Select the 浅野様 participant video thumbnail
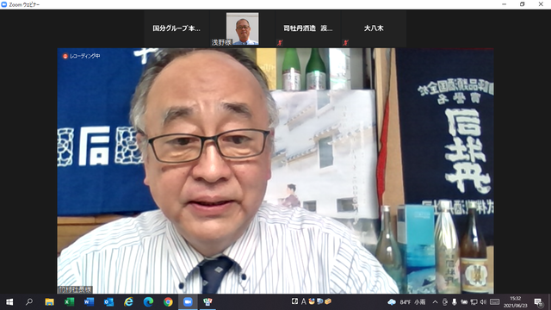Image resolution: width=551 pixels, height=310 pixels. pos(242,28)
